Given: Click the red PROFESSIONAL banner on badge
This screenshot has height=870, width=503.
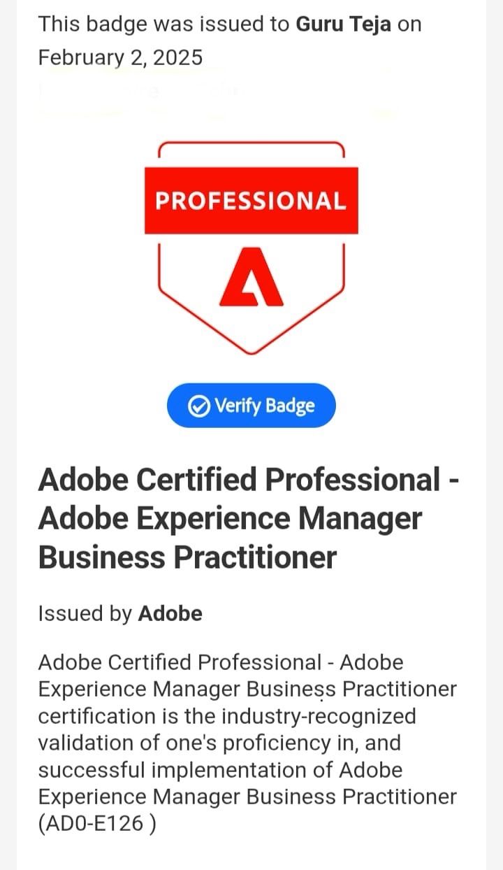Looking at the screenshot, I should click(x=251, y=201).
